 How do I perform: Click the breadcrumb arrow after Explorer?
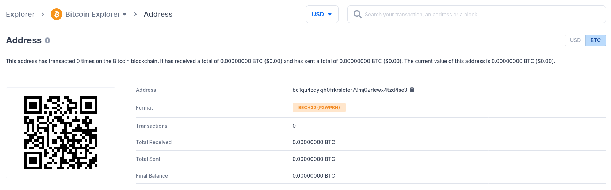(x=43, y=14)
